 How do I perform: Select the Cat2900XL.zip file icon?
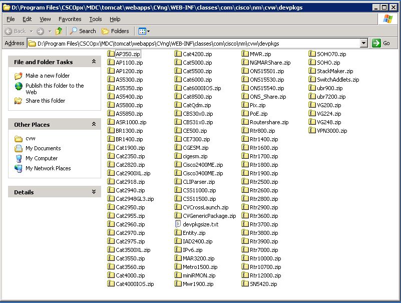[111, 173]
